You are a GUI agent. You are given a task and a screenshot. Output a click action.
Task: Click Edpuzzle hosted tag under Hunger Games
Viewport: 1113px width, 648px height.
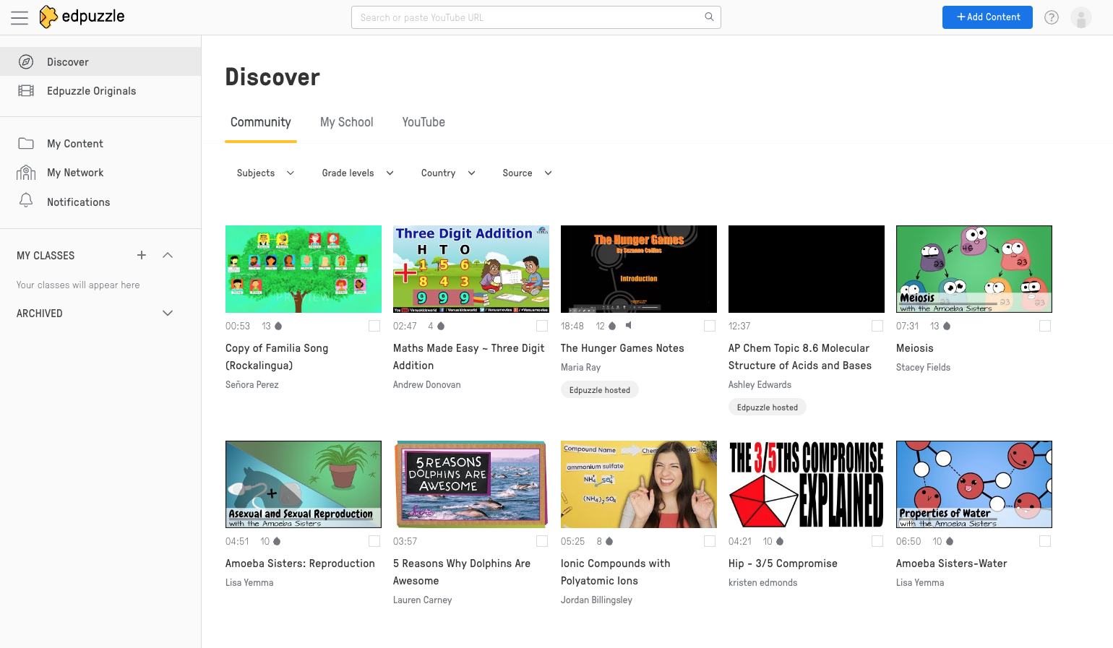600,389
